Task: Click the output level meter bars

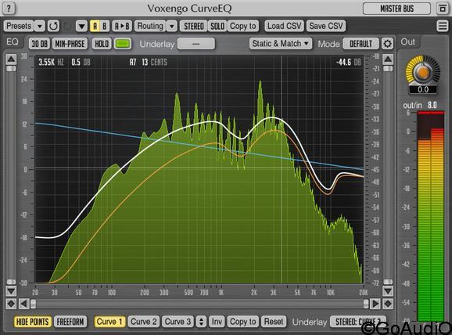Action: 431,216
